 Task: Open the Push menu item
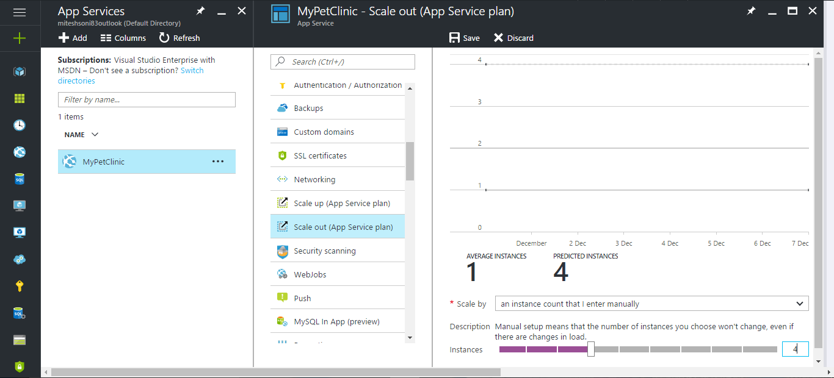[338, 298]
